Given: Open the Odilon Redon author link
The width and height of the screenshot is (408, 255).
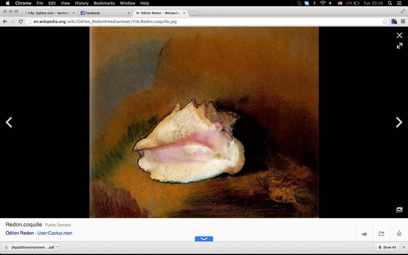Looking at the screenshot, I should tap(19, 233).
